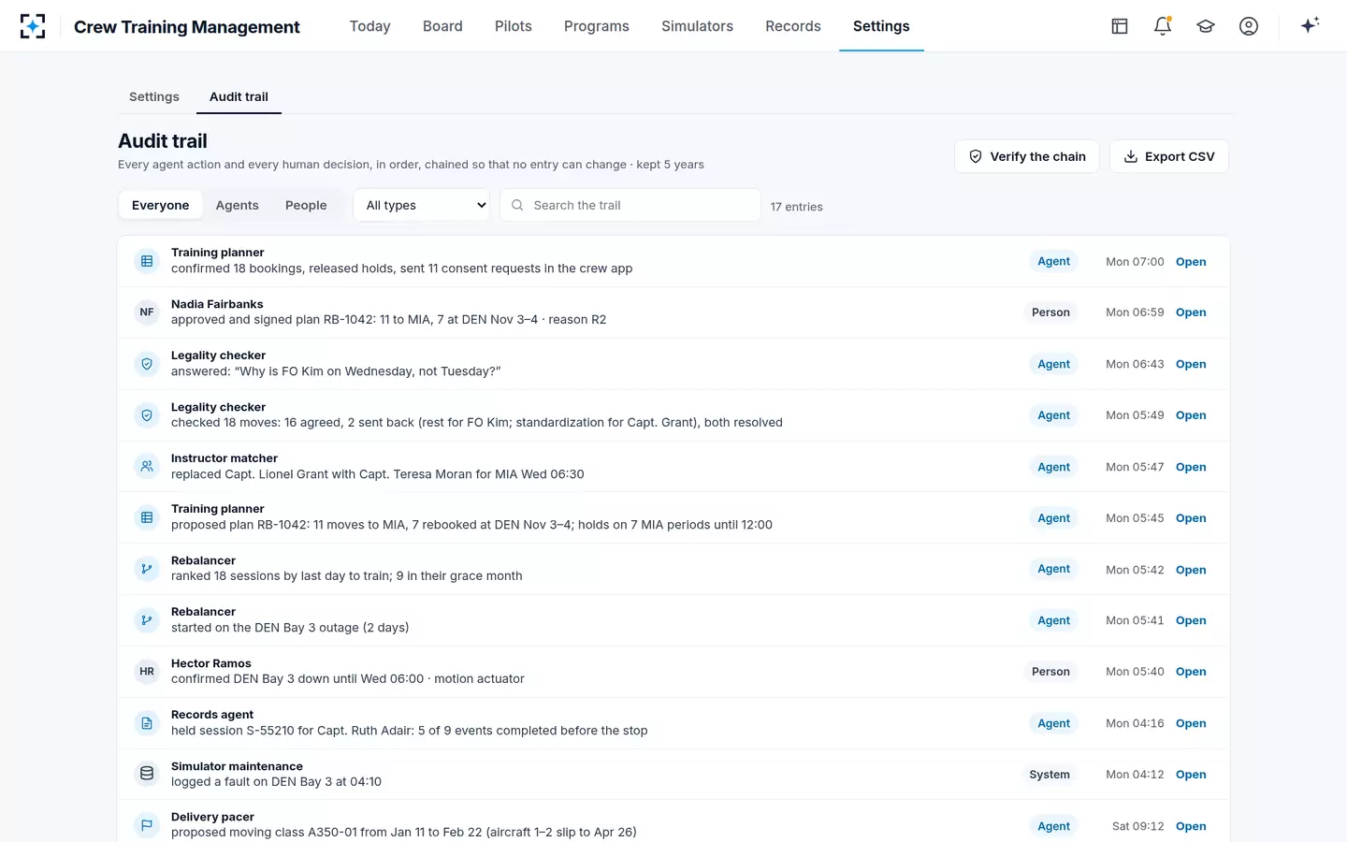Click Hector Ramos' HR avatar
The image size is (1347, 842).
(147, 672)
